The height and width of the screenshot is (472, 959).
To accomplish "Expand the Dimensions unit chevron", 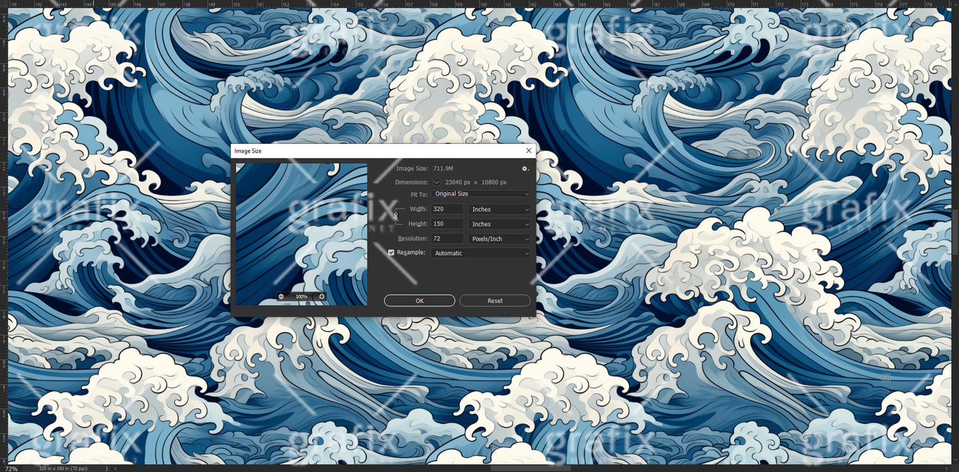I will (436, 182).
